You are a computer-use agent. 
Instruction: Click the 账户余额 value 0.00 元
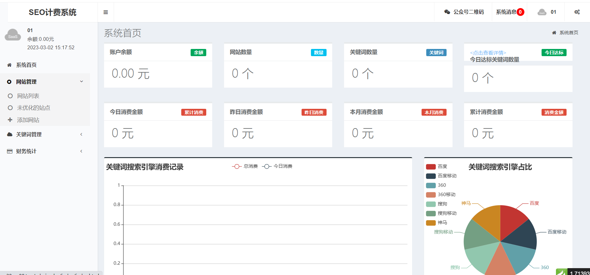[x=131, y=74]
